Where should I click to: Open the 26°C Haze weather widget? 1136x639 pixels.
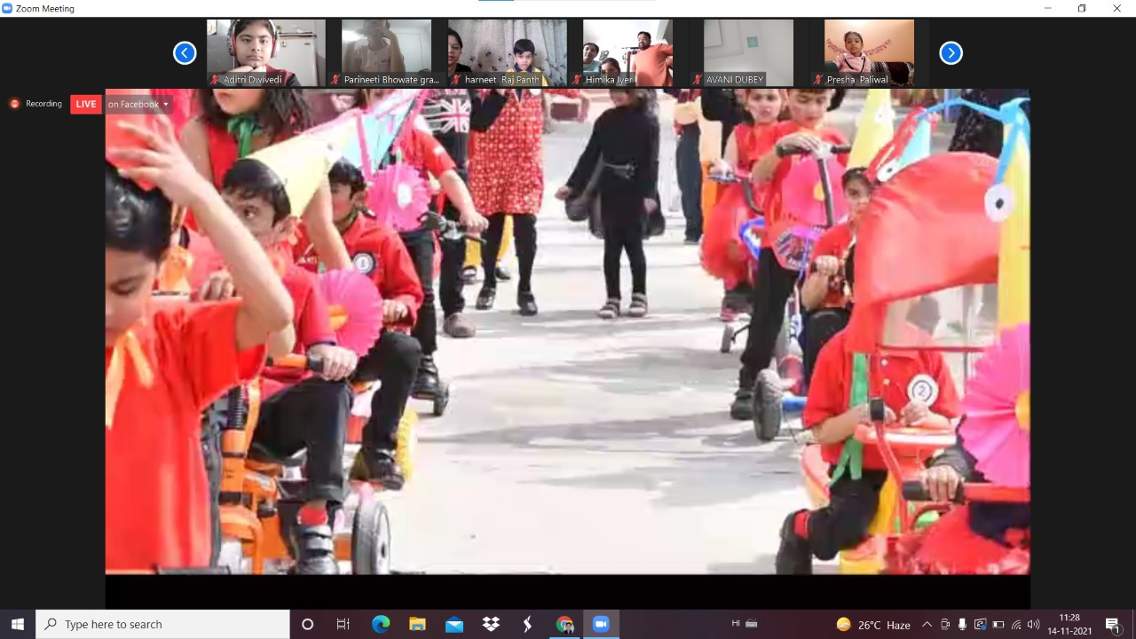coord(873,625)
